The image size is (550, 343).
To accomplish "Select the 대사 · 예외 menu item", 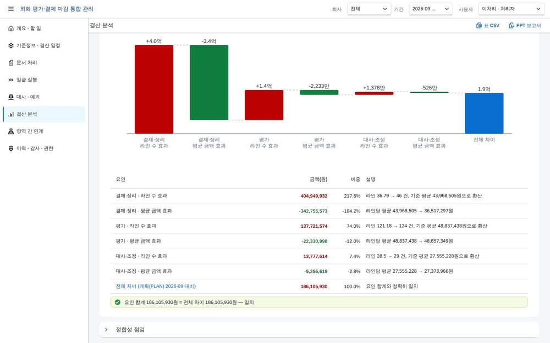I will (44, 97).
